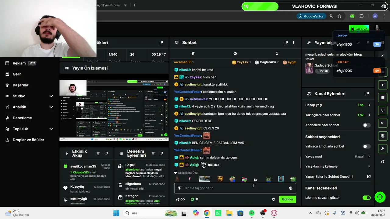The height and width of the screenshot is (219, 390).
Task: Toggle Yalnızca Emotlarla sohbet switch
Action: tap(367, 146)
